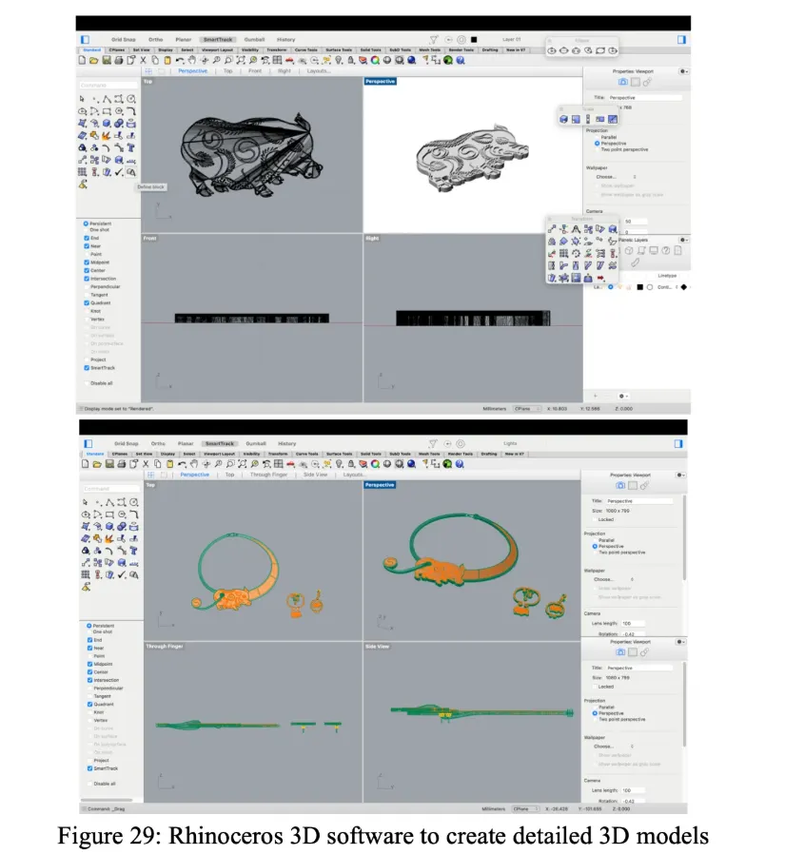
Task: Open the gear menu below the top window layer list
Action: point(623,396)
